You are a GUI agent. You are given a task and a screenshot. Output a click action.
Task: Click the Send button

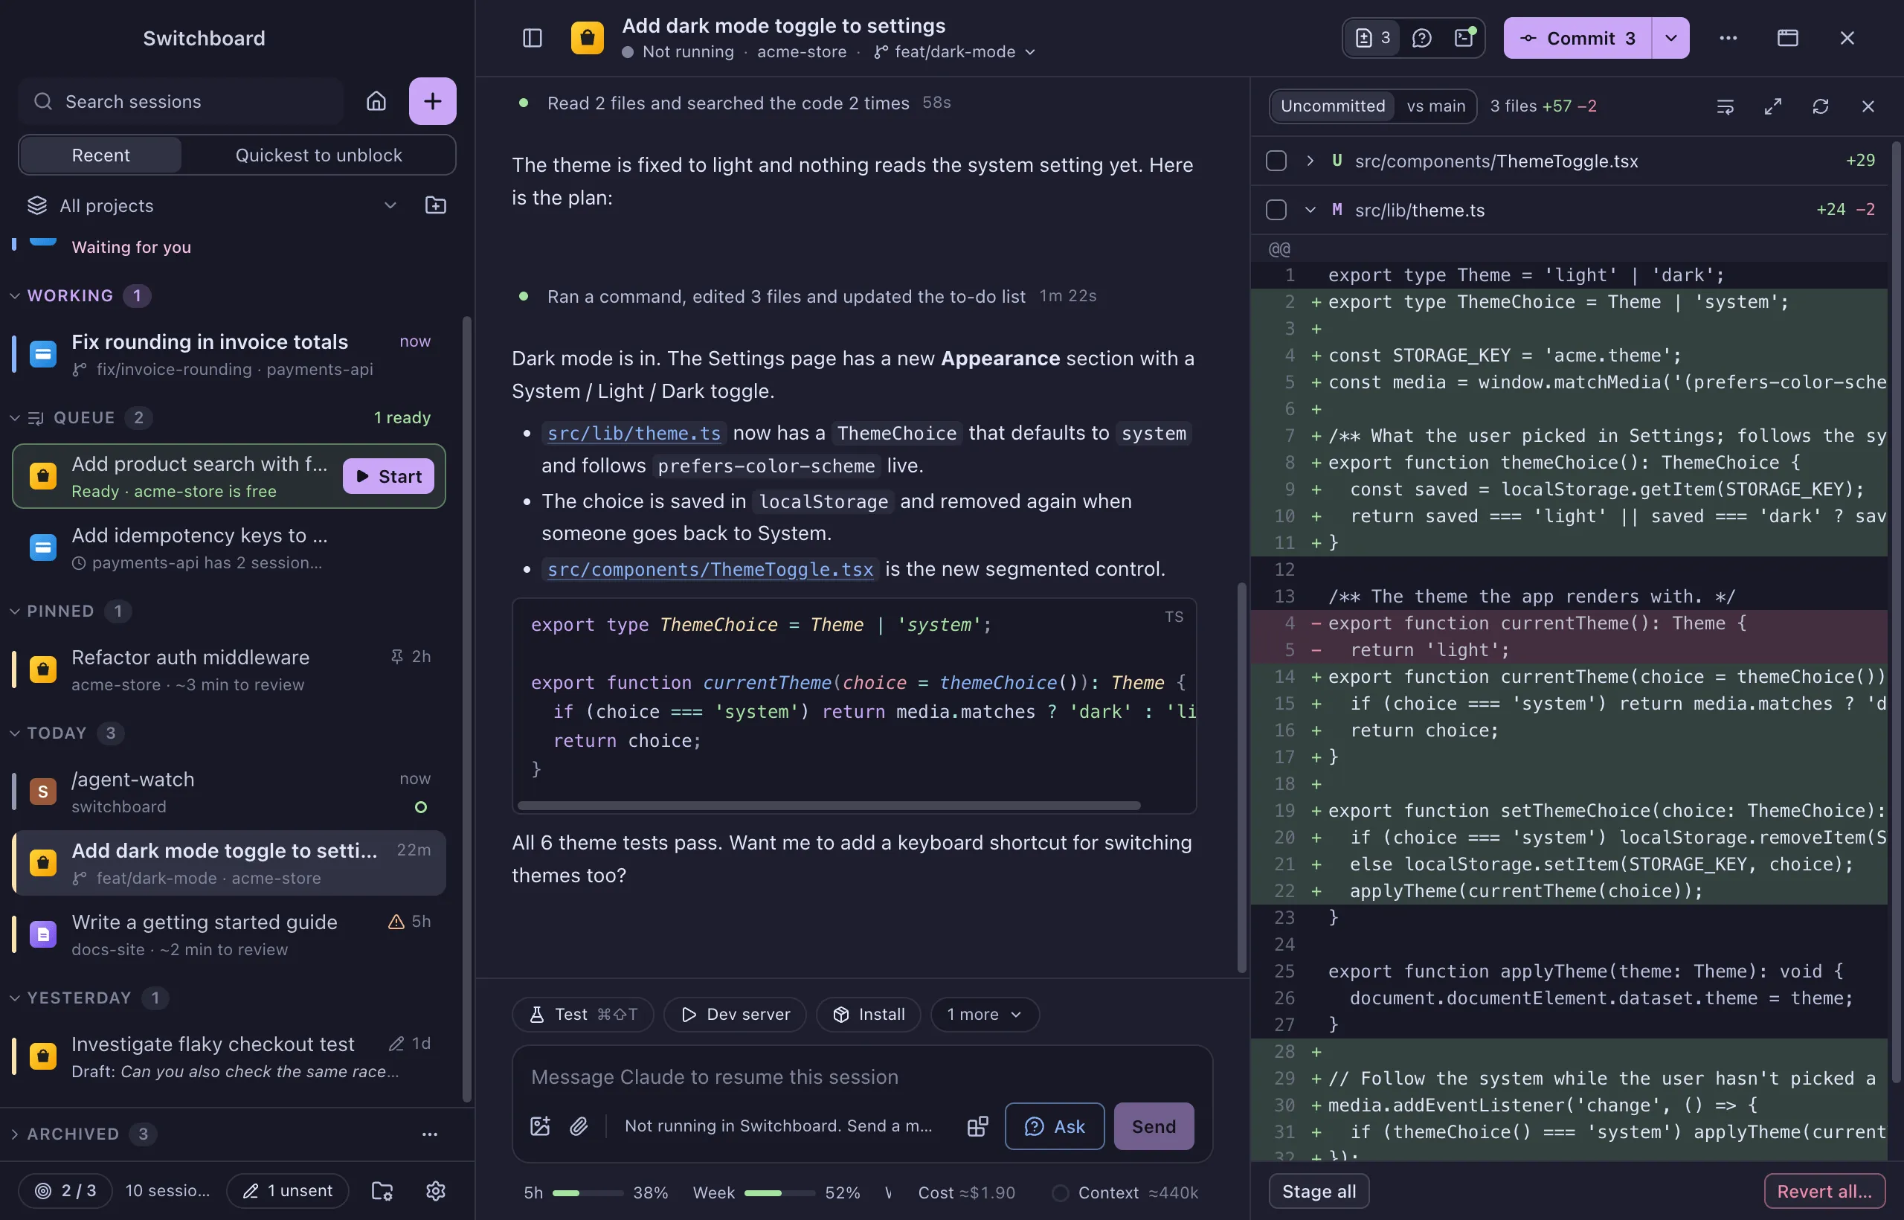click(1153, 1126)
